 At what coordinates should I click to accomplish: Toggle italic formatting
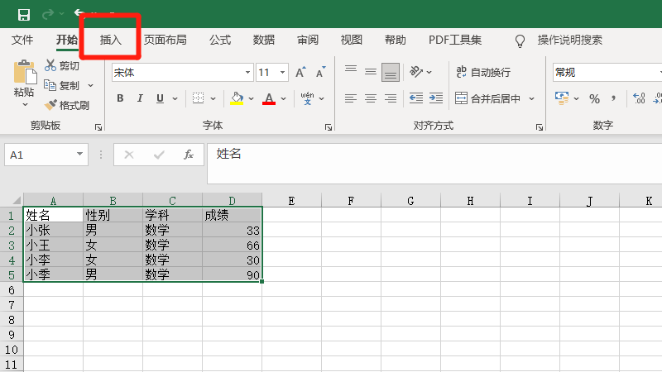pos(140,98)
